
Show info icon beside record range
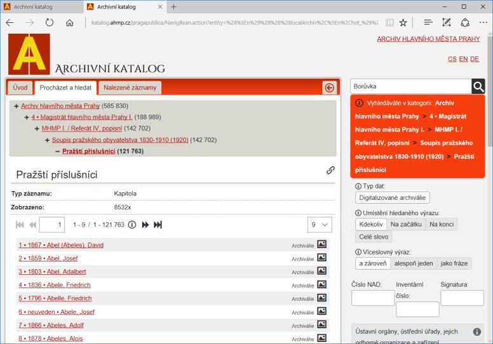pos(132,225)
